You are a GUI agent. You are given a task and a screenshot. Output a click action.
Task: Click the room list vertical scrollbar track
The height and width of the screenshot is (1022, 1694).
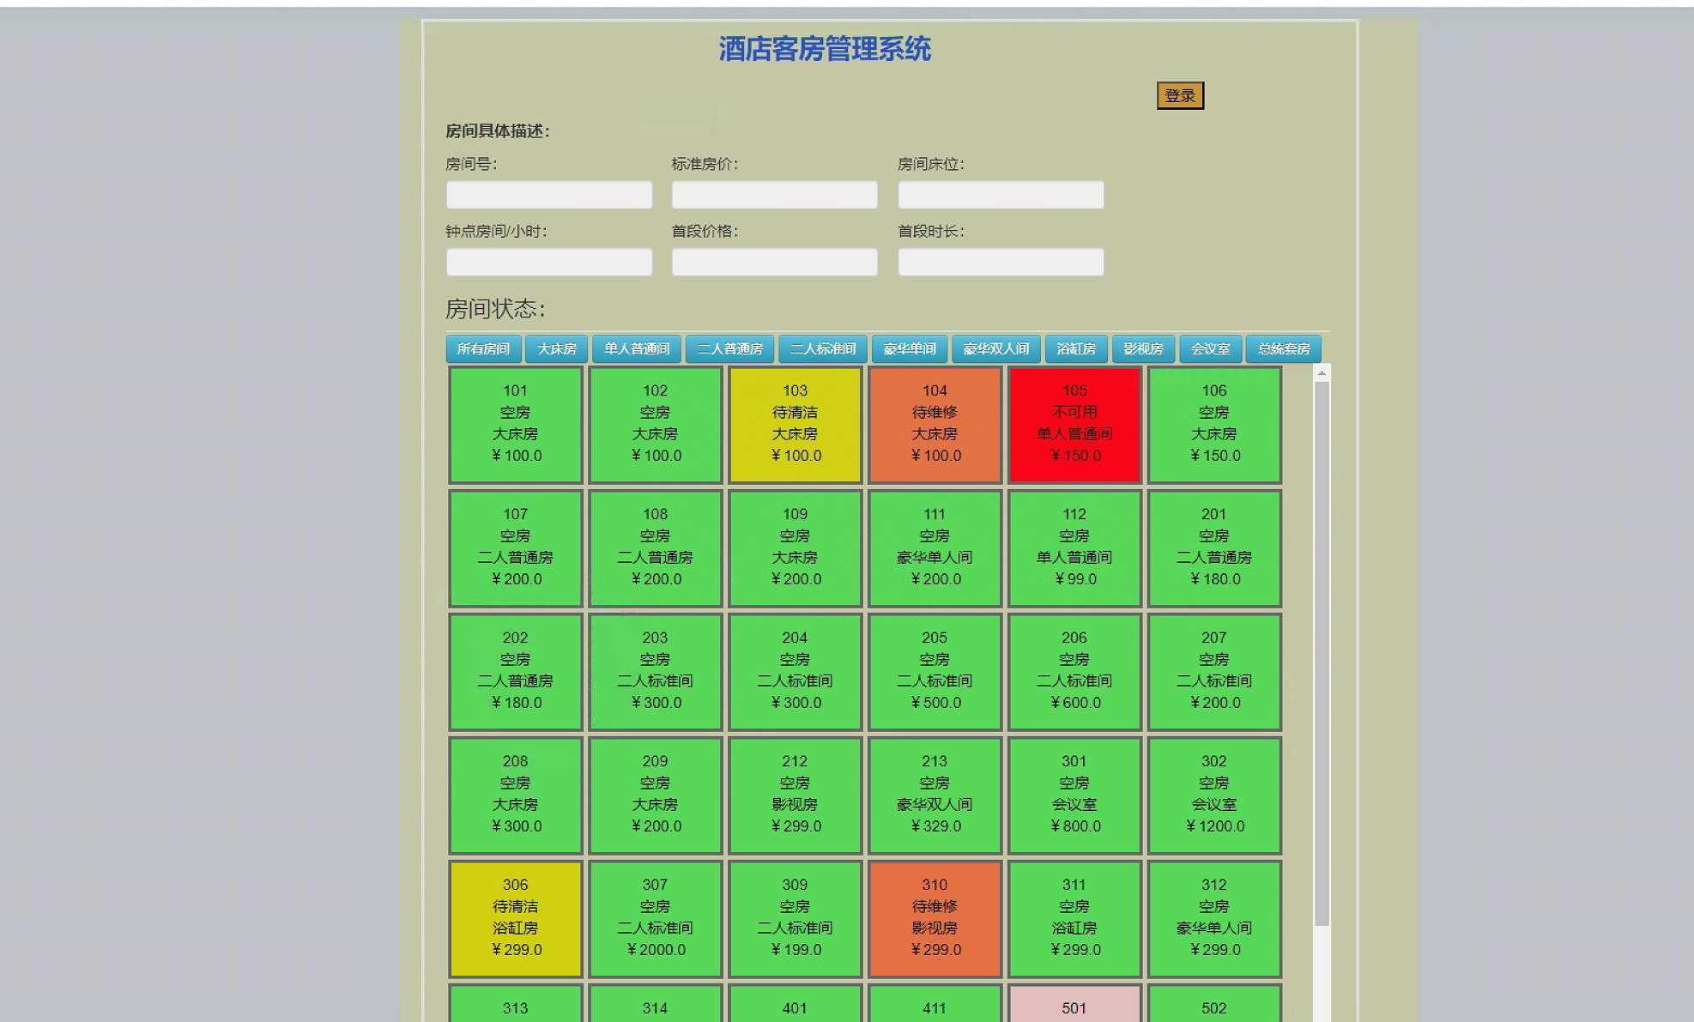[1322, 974]
